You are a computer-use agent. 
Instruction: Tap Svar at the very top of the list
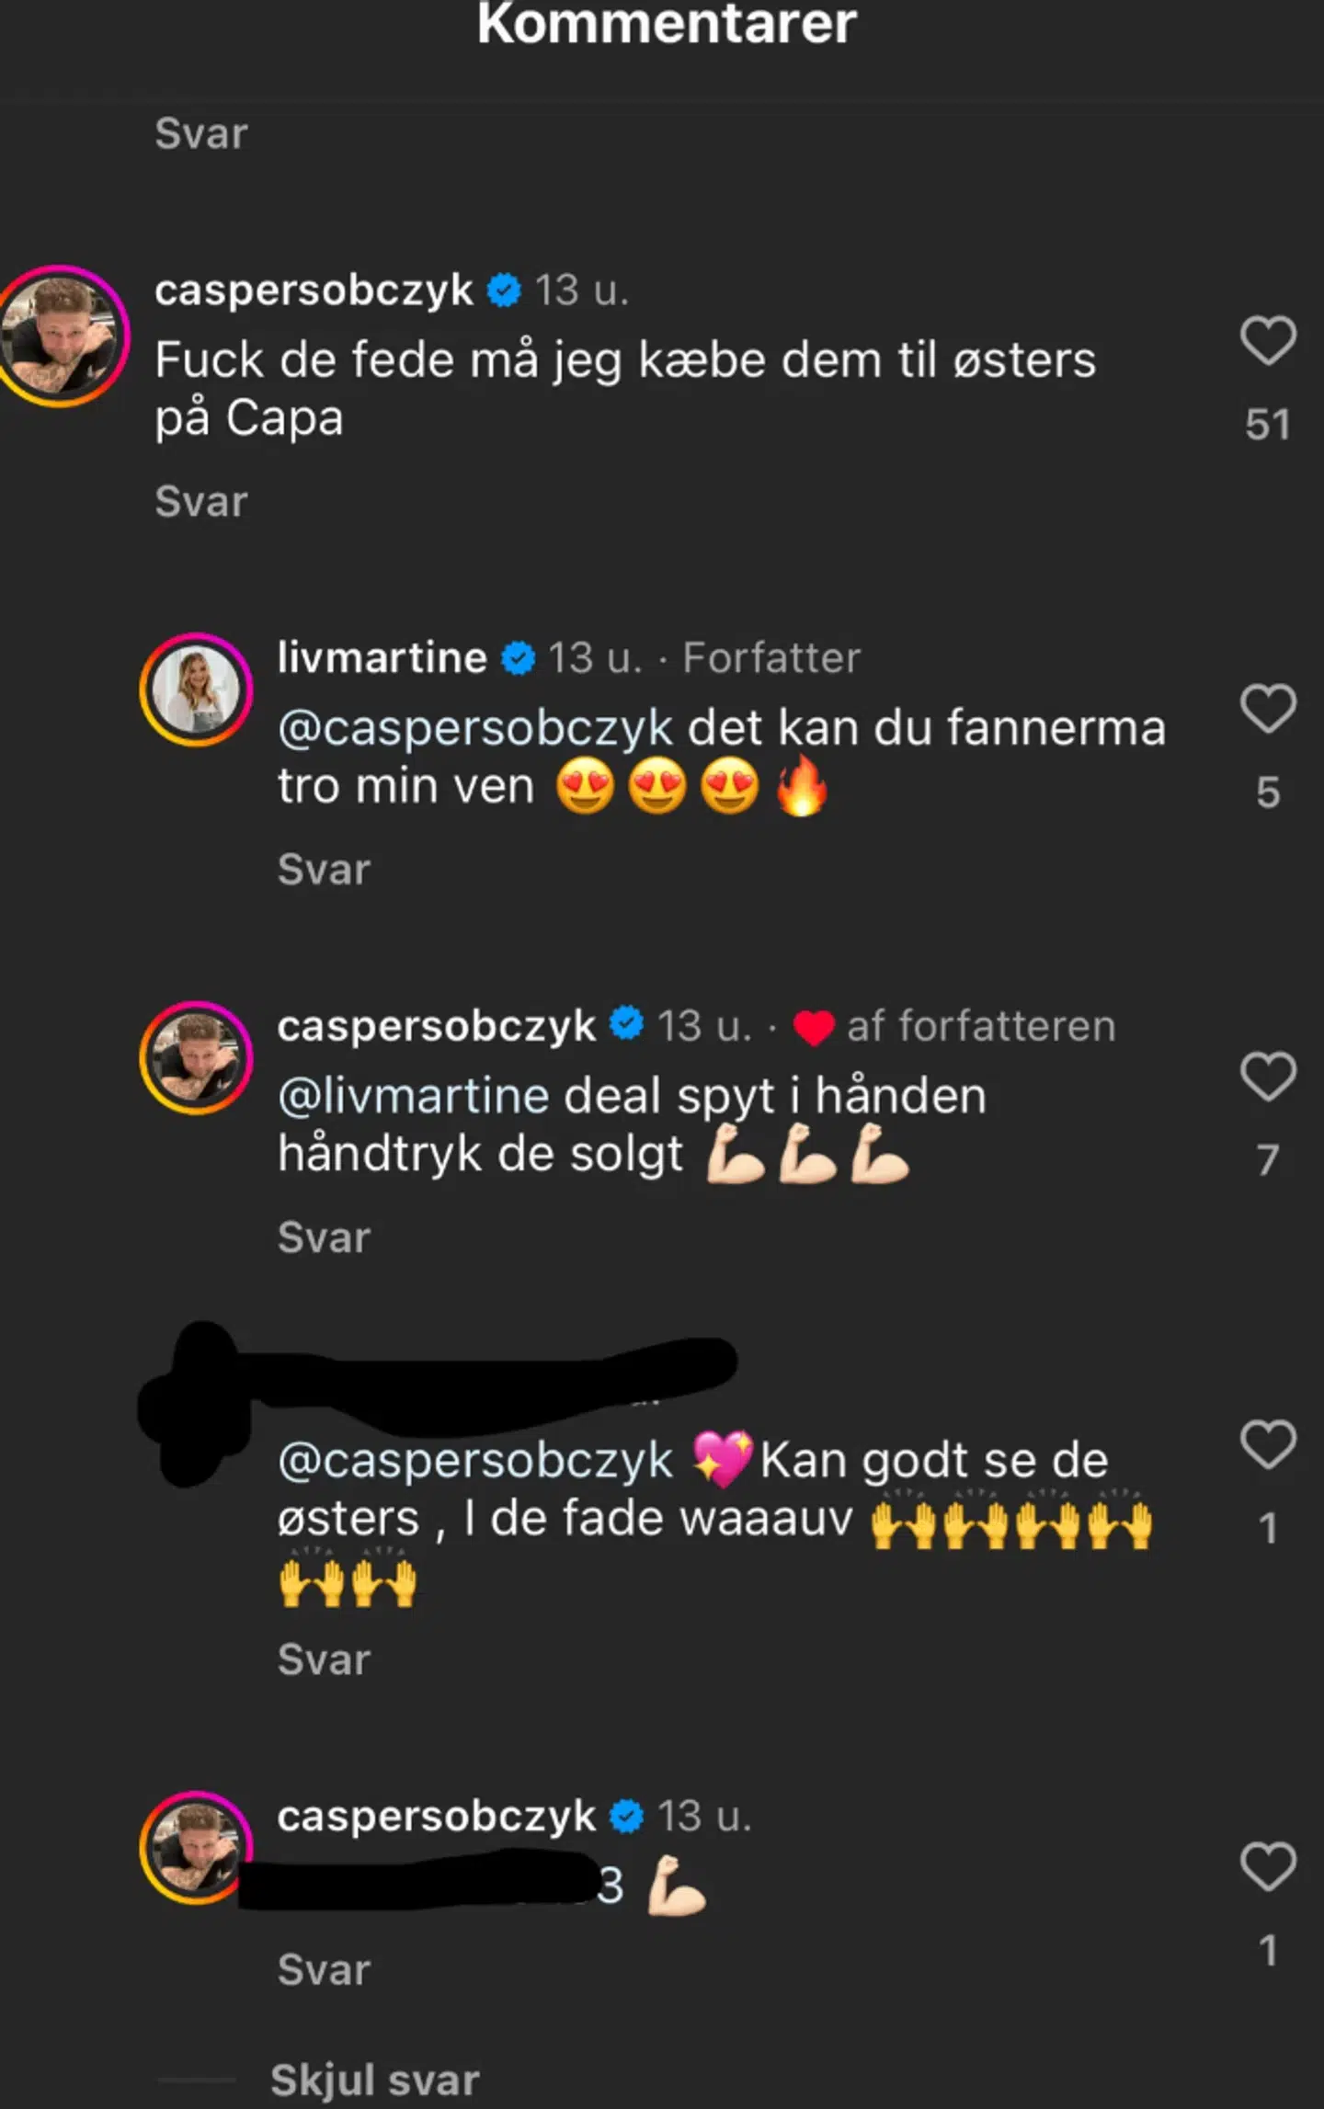[x=201, y=134]
